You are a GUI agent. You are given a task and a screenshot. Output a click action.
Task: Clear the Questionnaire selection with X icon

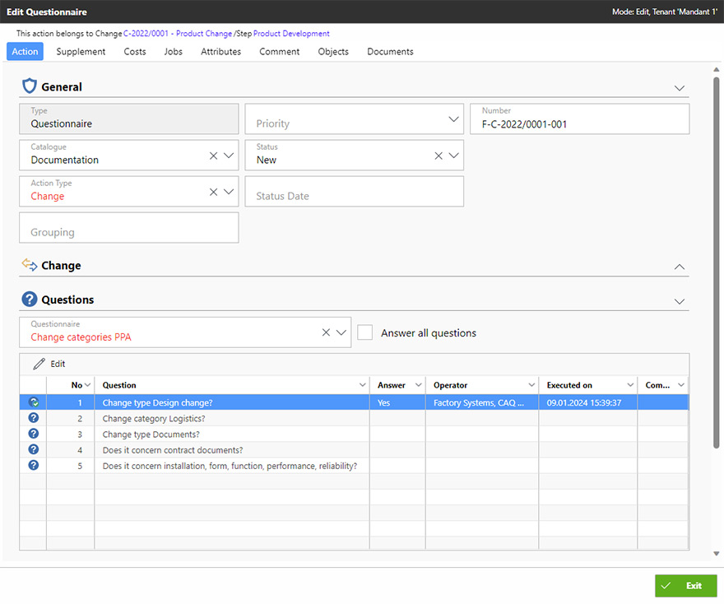[x=326, y=332]
